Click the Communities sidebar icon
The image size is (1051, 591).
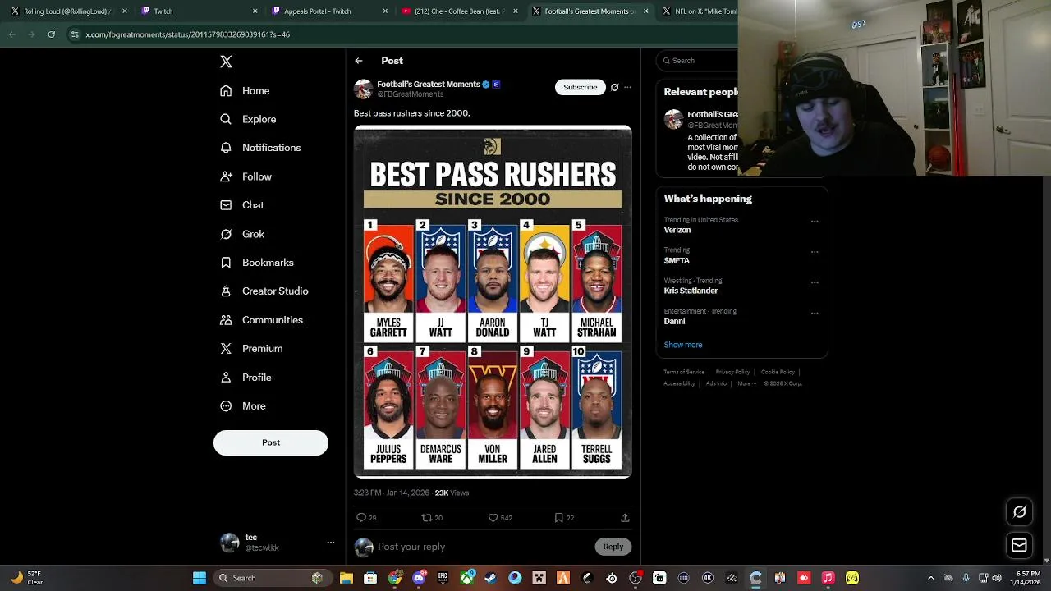(226, 320)
